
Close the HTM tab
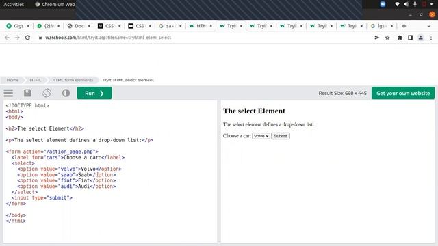(x=211, y=26)
